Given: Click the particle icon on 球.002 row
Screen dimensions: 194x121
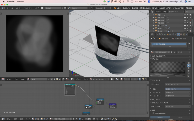Looking at the screenshot, I should (x=172, y=31).
